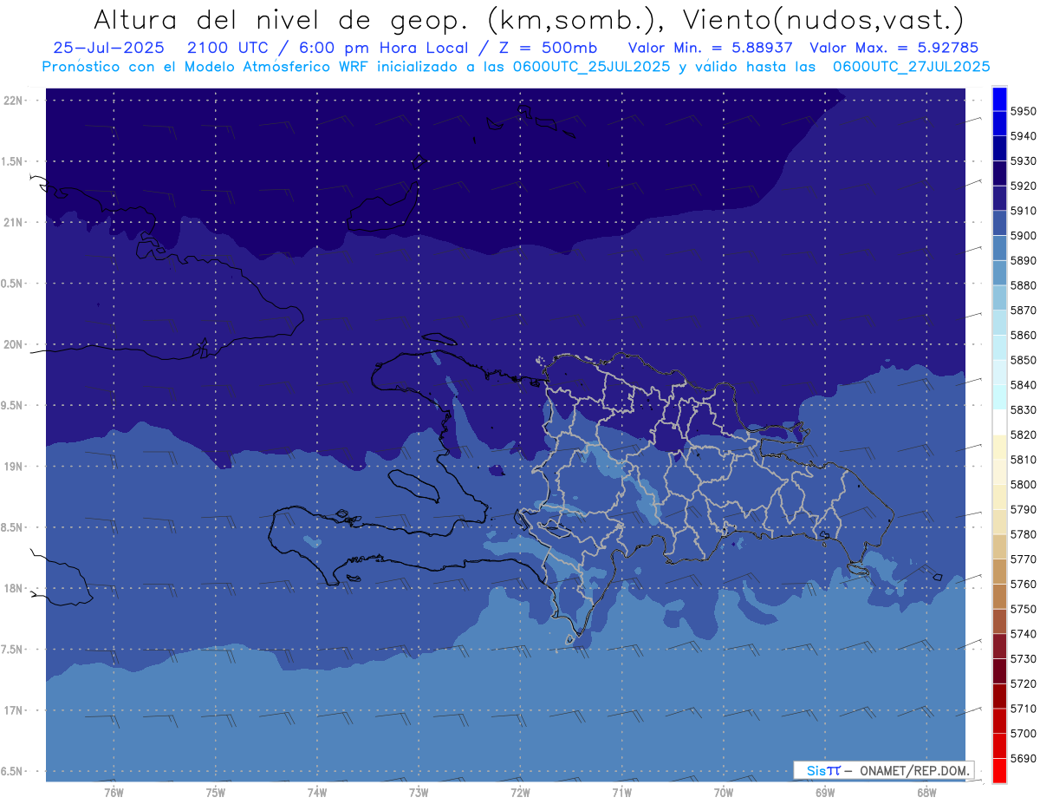Click the '69W' longitude label
1040x804 pixels.
(825, 792)
